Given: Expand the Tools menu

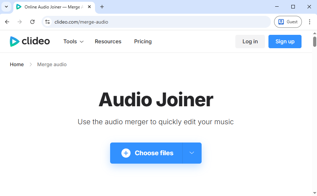Looking at the screenshot, I should click(74, 42).
